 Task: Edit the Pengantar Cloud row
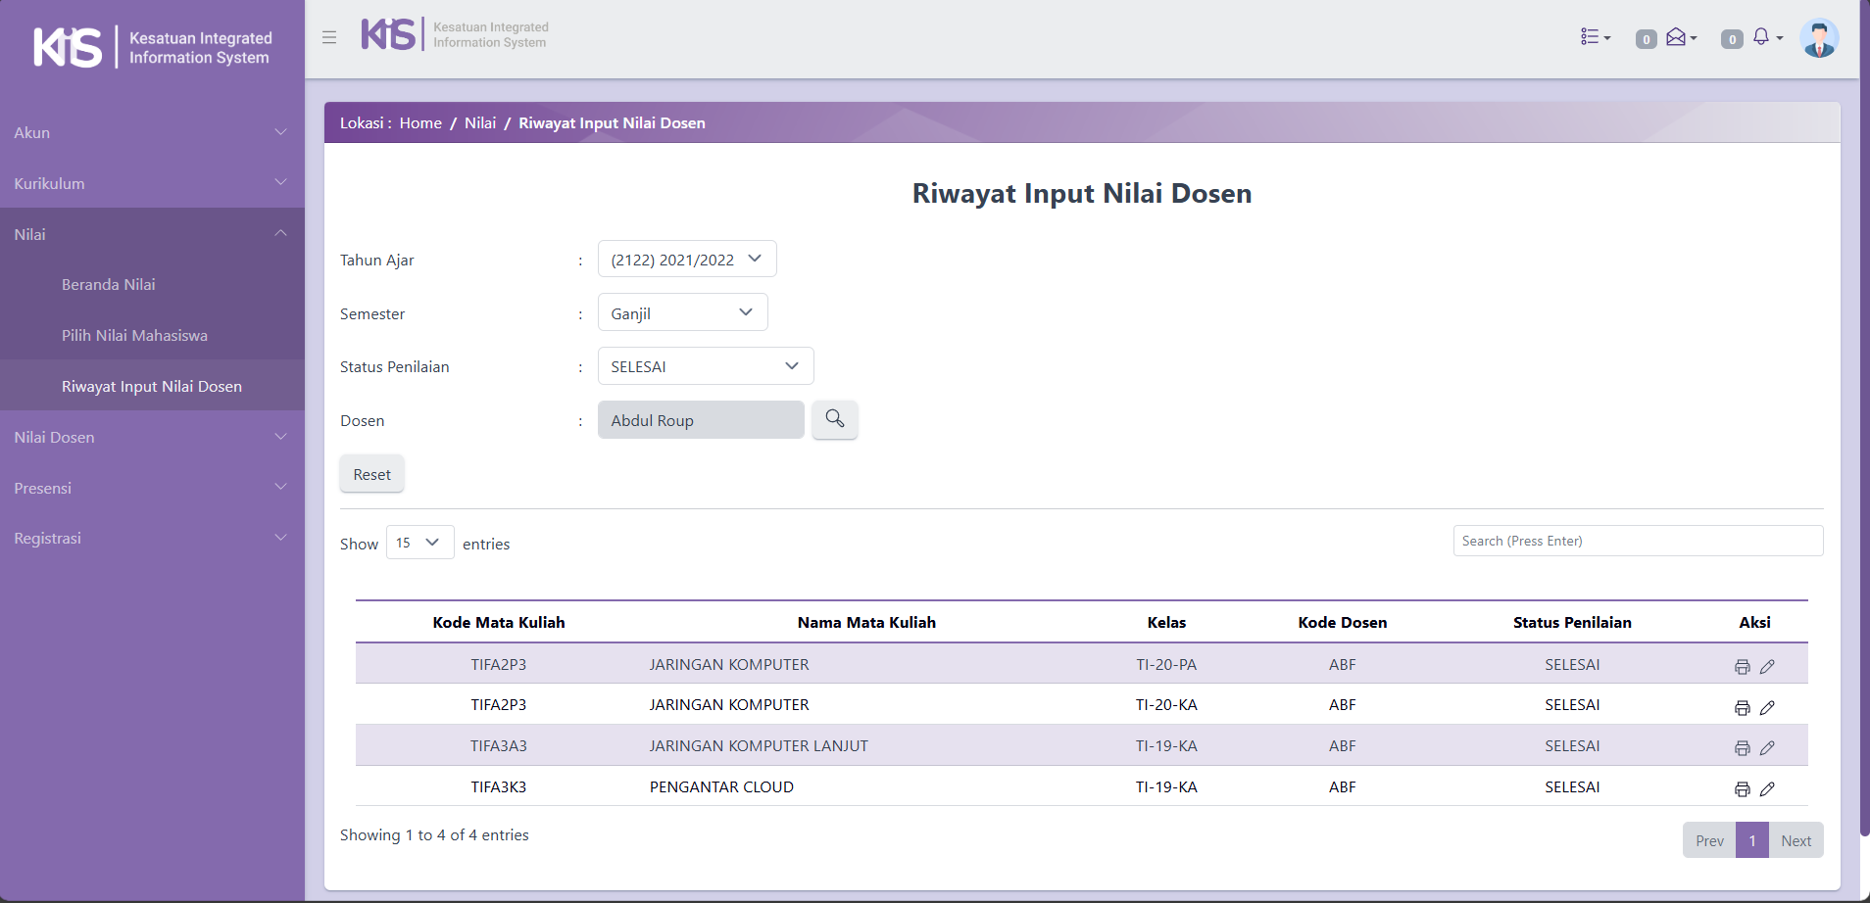point(1767,789)
